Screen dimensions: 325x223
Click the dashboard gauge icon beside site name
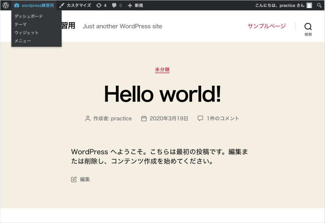[x=17, y=5]
